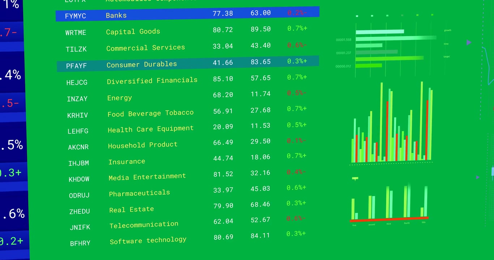The width and height of the screenshot is (494, 260).
Task: Click the Banks sector name
Action: tap(116, 16)
